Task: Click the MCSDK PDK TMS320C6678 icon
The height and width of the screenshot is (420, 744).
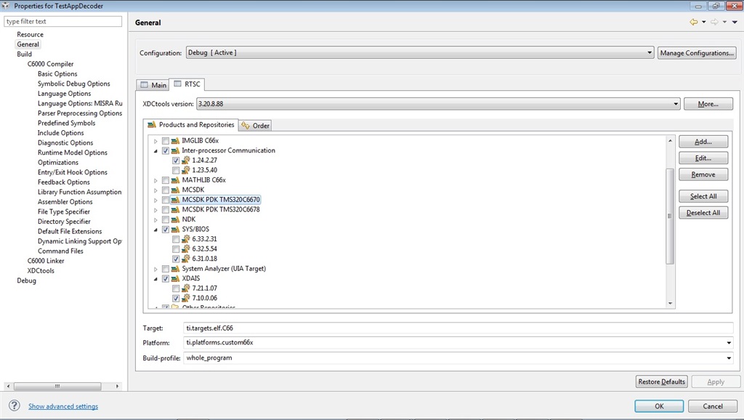Action: tap(175, 210)
